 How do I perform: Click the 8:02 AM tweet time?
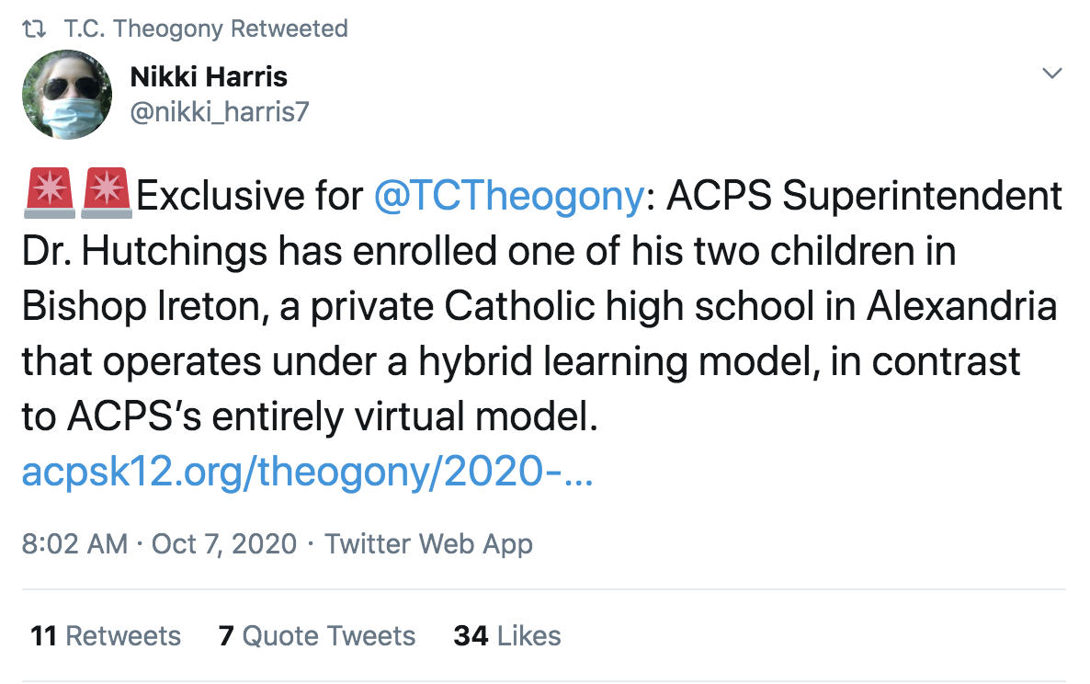point(74,543)
